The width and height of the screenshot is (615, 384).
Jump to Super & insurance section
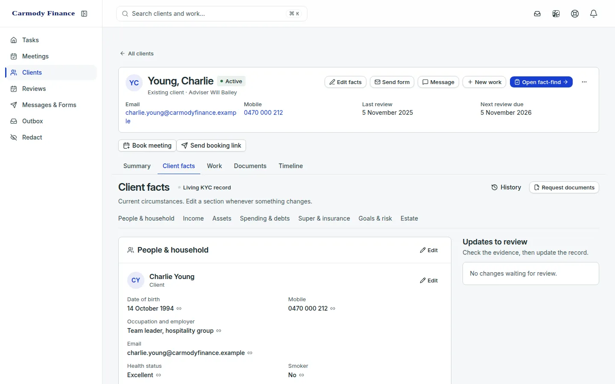click(x=324, y=218)
